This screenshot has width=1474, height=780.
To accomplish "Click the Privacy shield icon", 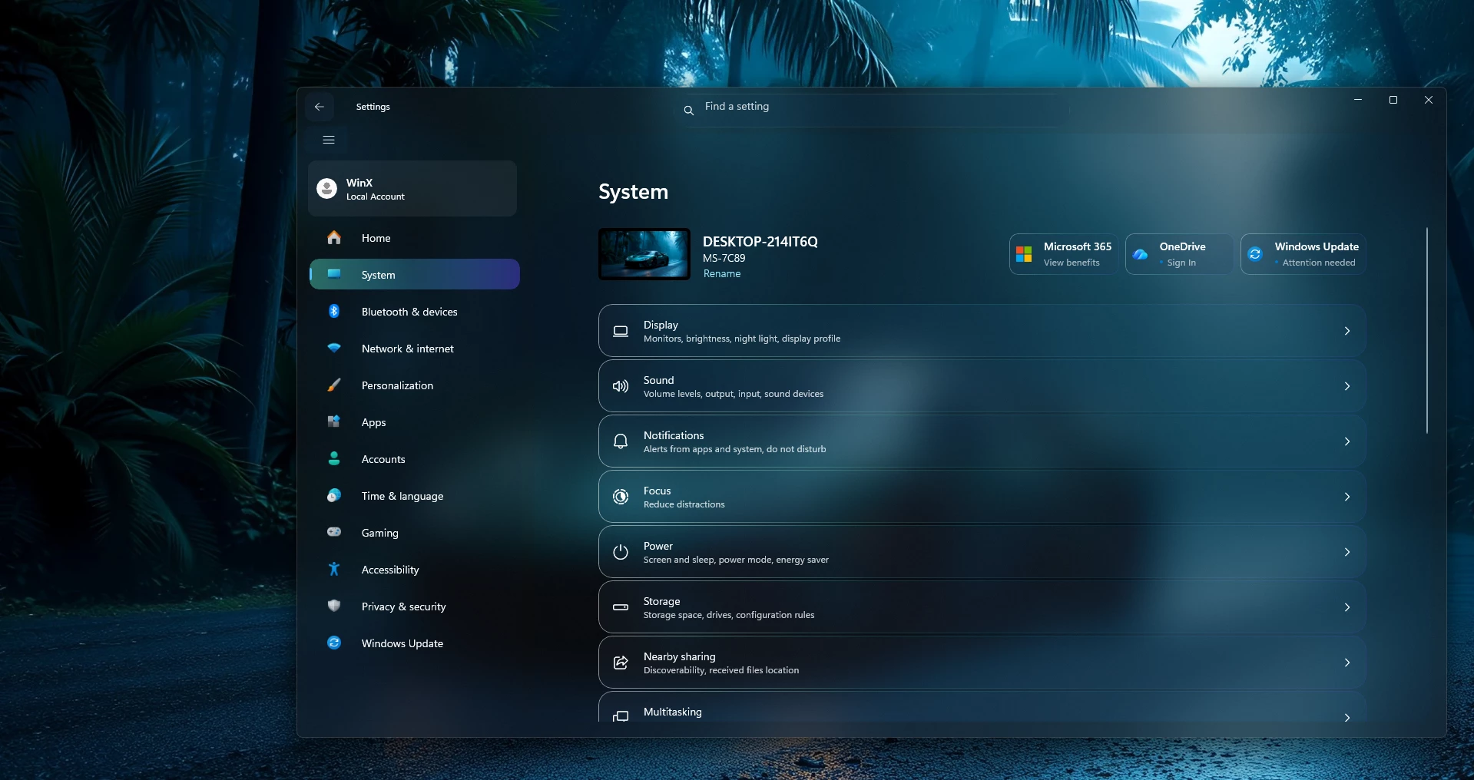I will [x=334, y=606].
